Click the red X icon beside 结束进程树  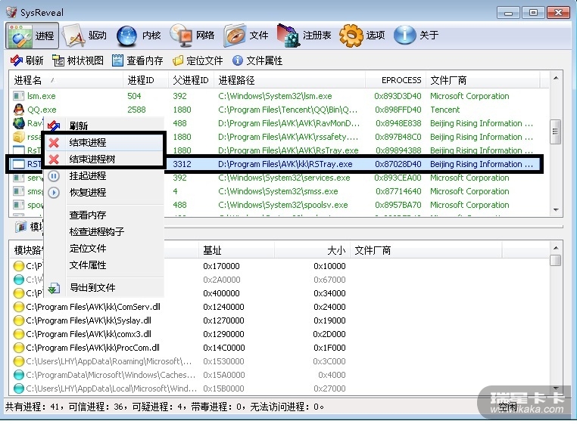[54, 159]
